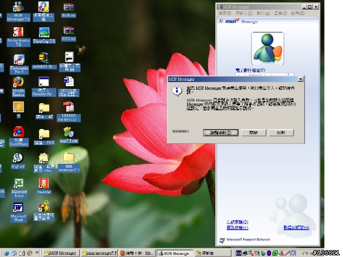Viewport: 343px width, 257px height.
Task: Expand quick launch chevron on taskbar
Action: [37, 253]
